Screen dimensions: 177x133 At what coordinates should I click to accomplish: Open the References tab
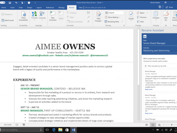tap(50, 8)
